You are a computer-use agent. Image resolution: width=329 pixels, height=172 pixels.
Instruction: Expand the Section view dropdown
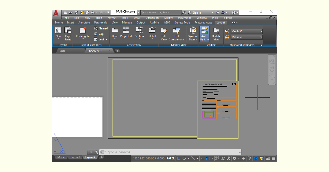pos(139,39)
